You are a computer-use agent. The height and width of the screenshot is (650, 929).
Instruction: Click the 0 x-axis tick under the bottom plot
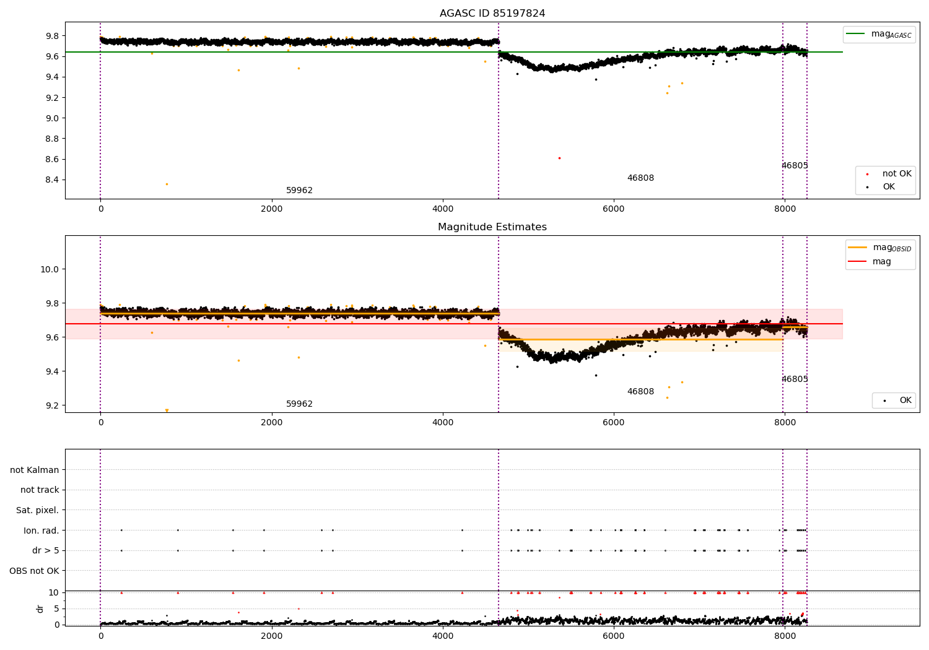click(x=101, y=636)
